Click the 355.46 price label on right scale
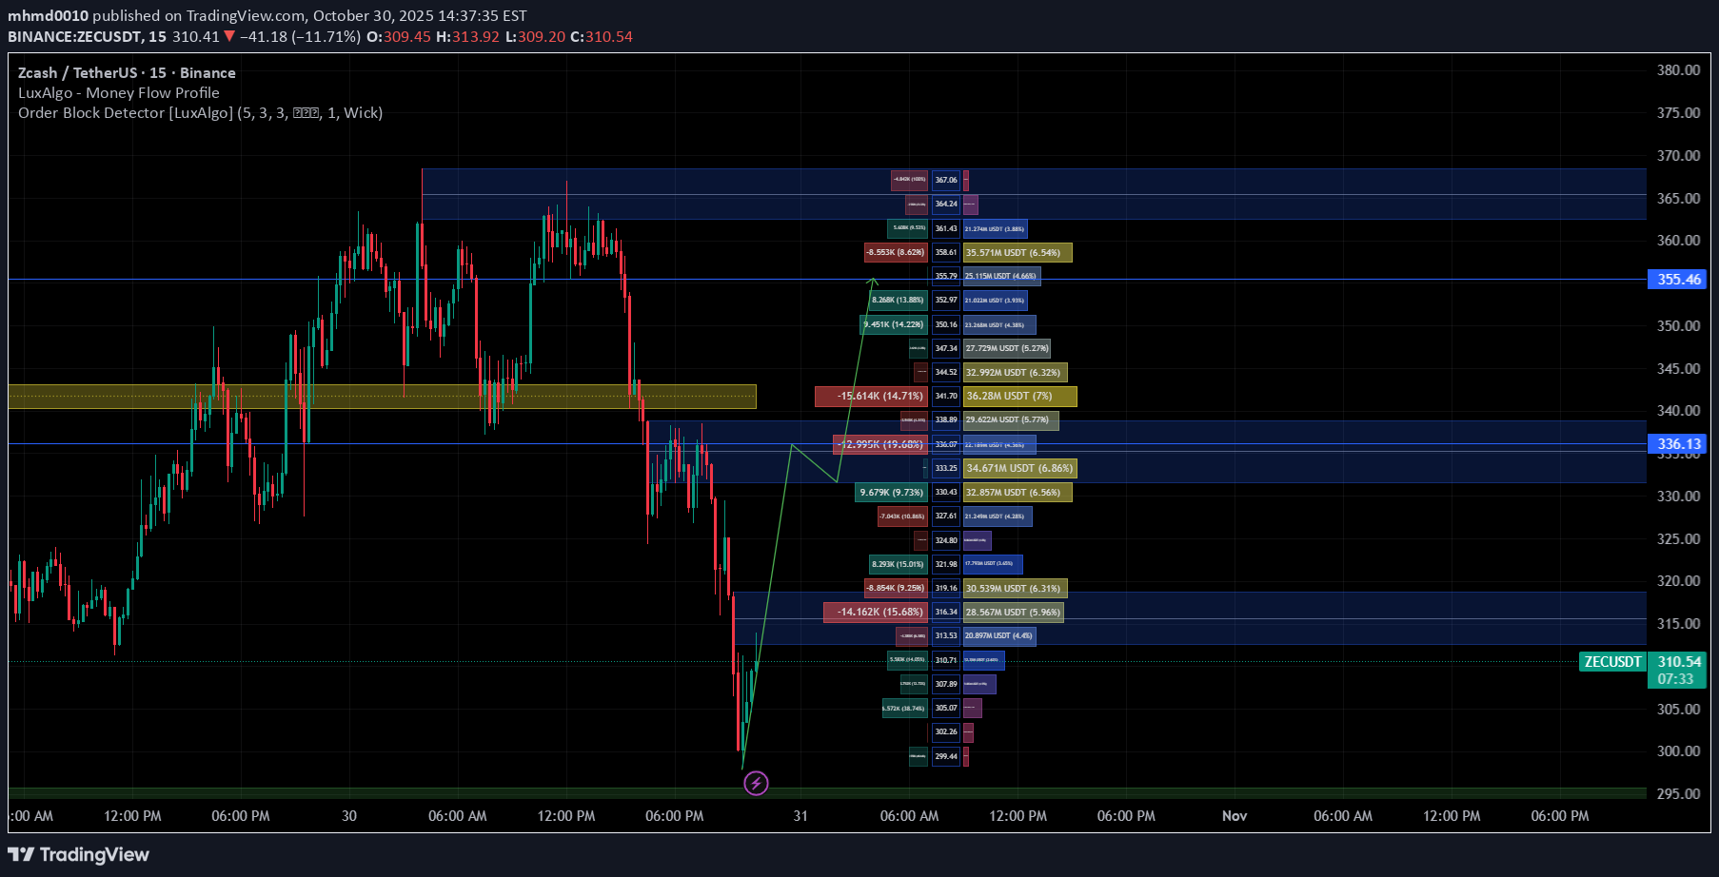This screenshot has height=877, width=1719. tap(1679, 279)
